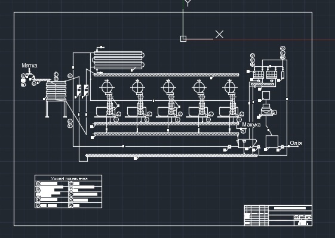Image resolution: width=335 pixels, height=238 pixels.
Task: Pick the leftmost screw press circle symbol
Action: (x=107, y=87)
